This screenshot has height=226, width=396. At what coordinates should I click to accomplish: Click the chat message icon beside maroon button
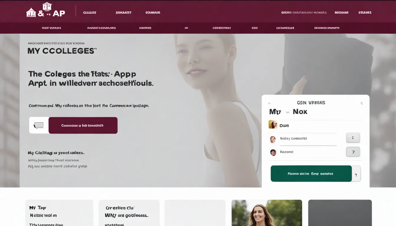[x=39, y=125]
